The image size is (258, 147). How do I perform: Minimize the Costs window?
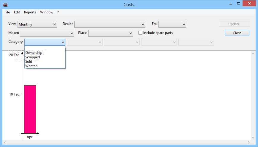click(x=231, y=4)
